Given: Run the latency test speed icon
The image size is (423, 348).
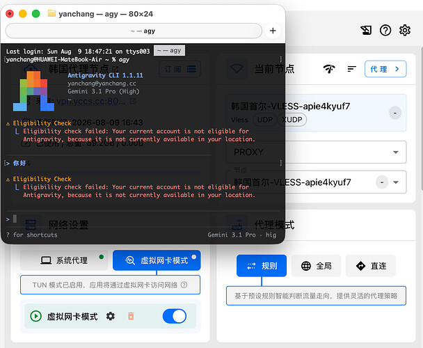Looking at the screenshot, I should pyautogui.click(x=329, y=69).
